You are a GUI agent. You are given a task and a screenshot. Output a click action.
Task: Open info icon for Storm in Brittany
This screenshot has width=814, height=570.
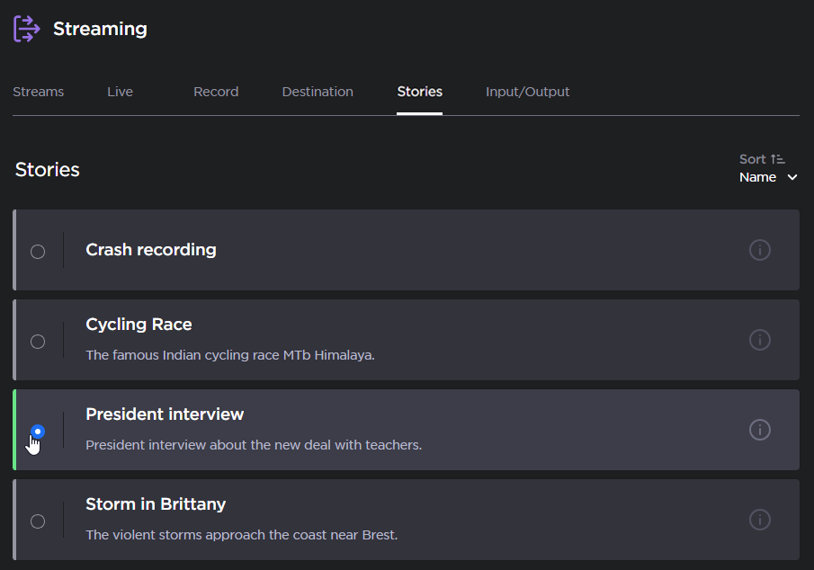click(x=759, y=520)
